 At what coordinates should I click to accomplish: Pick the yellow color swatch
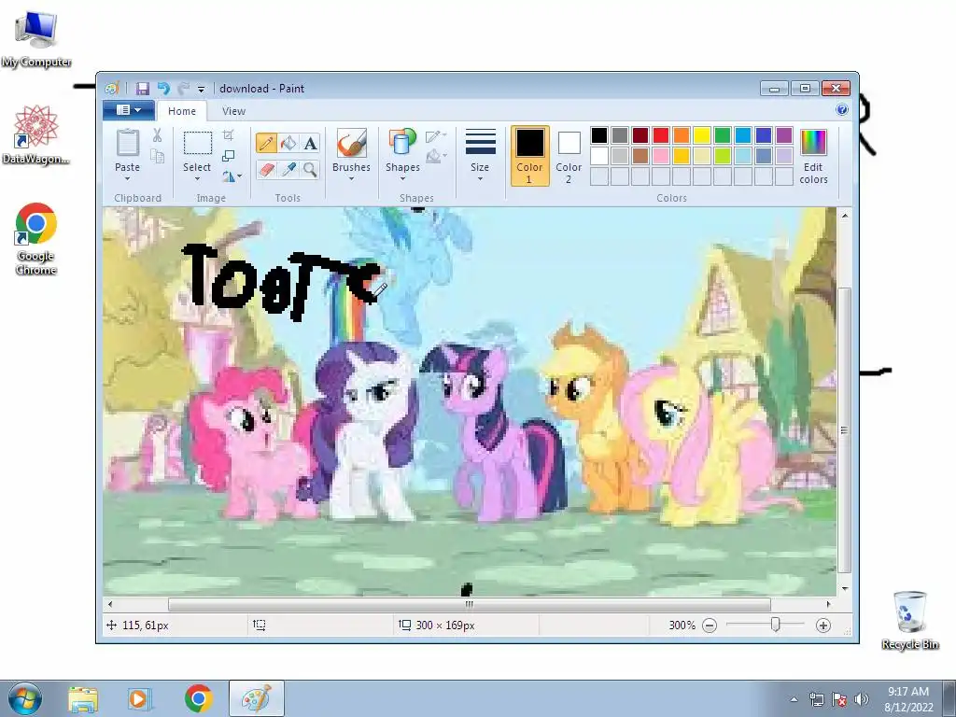(x=702, y=135)
